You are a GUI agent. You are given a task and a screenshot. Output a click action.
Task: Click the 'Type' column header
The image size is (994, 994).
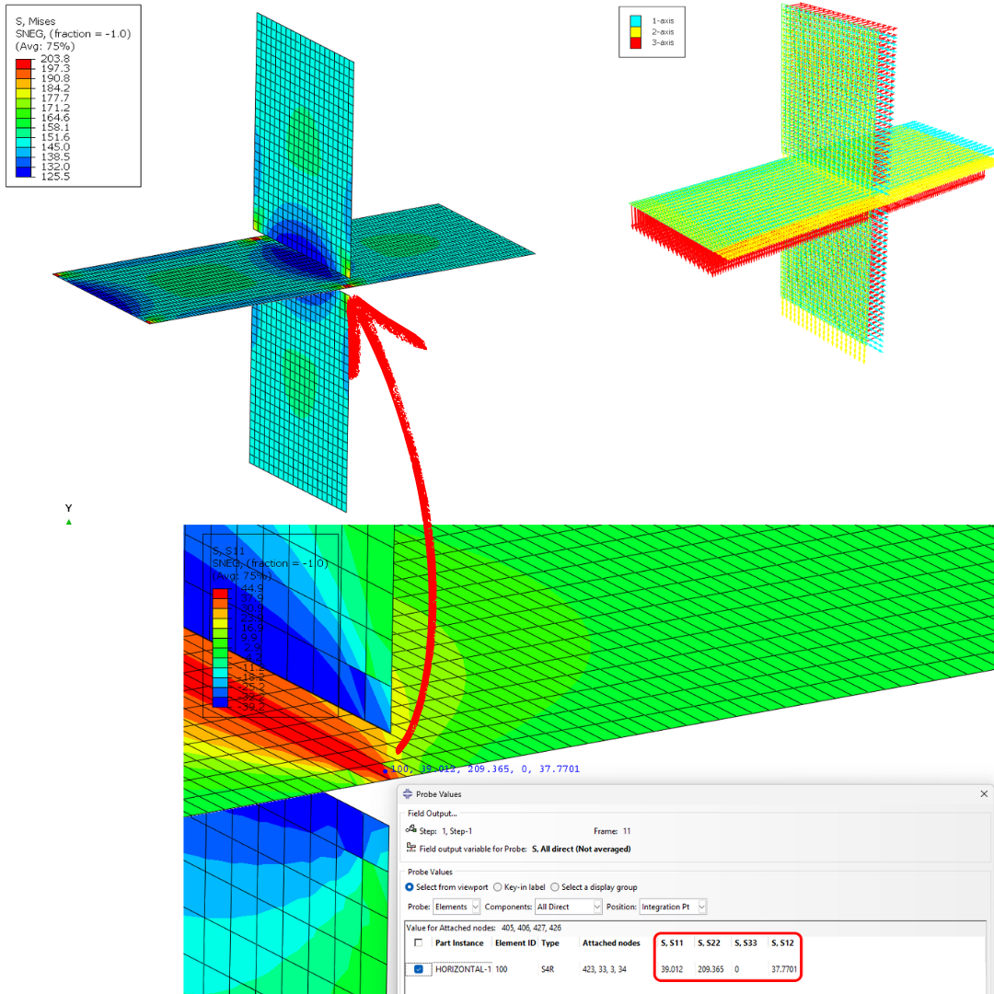click(550, 942)
